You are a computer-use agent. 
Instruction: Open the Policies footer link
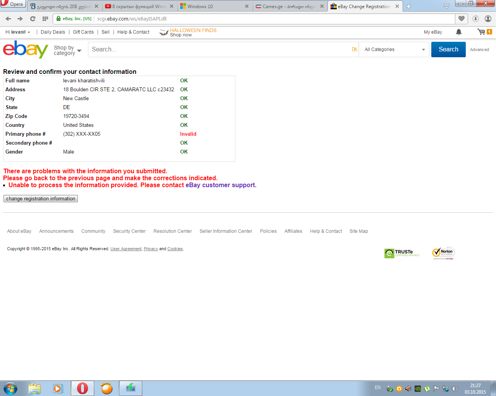click(x=268, y=231)
